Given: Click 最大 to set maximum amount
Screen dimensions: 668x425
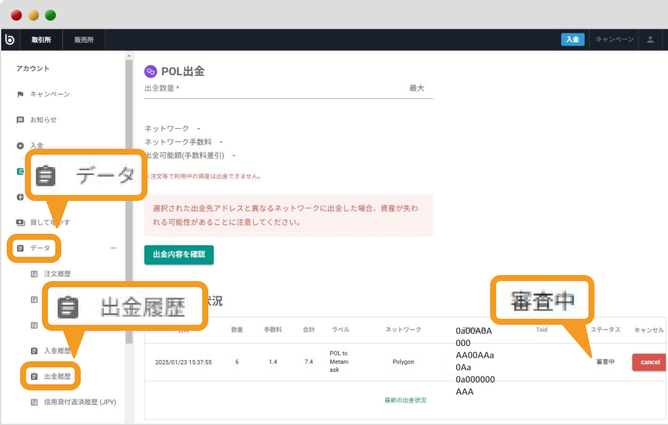Looking at the screenshot, I should click(x=417, y=88).
